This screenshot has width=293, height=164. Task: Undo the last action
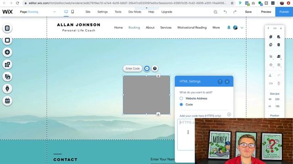click(x=225, y=12)
